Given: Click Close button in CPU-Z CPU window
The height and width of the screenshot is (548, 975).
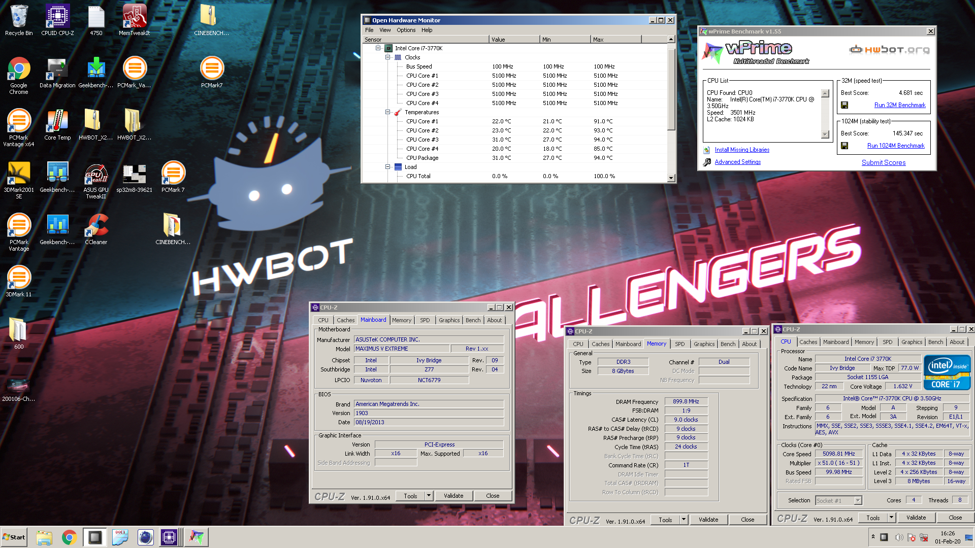Looking at the screenshot, I should (955, 518).
